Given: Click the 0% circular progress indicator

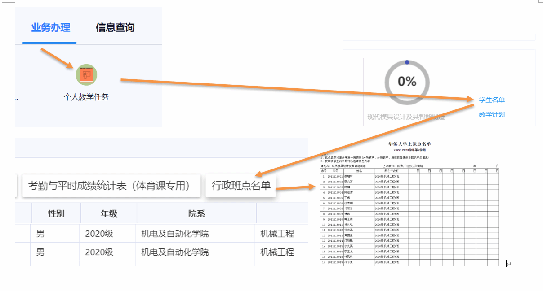Looking at the screenshot, I should pyautogui.click(x=407, y=81).
